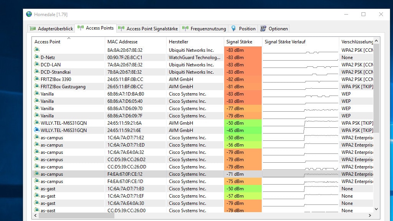Click the Signal Stärke Verlauf column header
The image size is (393, 221).
tap(300, 41)
